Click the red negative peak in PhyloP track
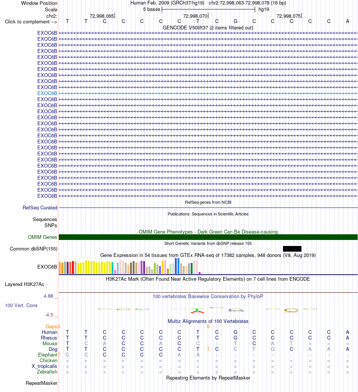The width and height of the screenshot is (358, 392). [x=197, y=312]
